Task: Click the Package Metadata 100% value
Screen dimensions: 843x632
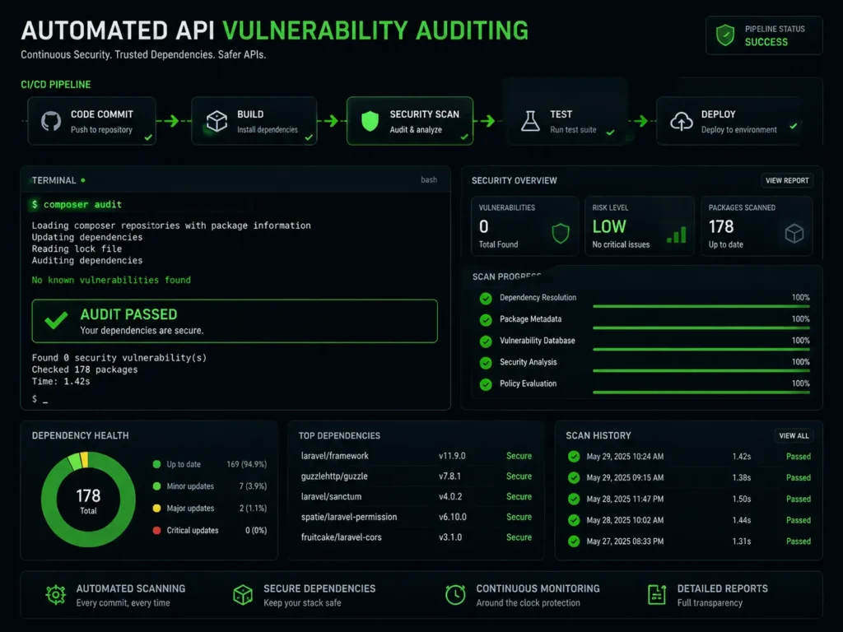Action: tap(800, 319)
